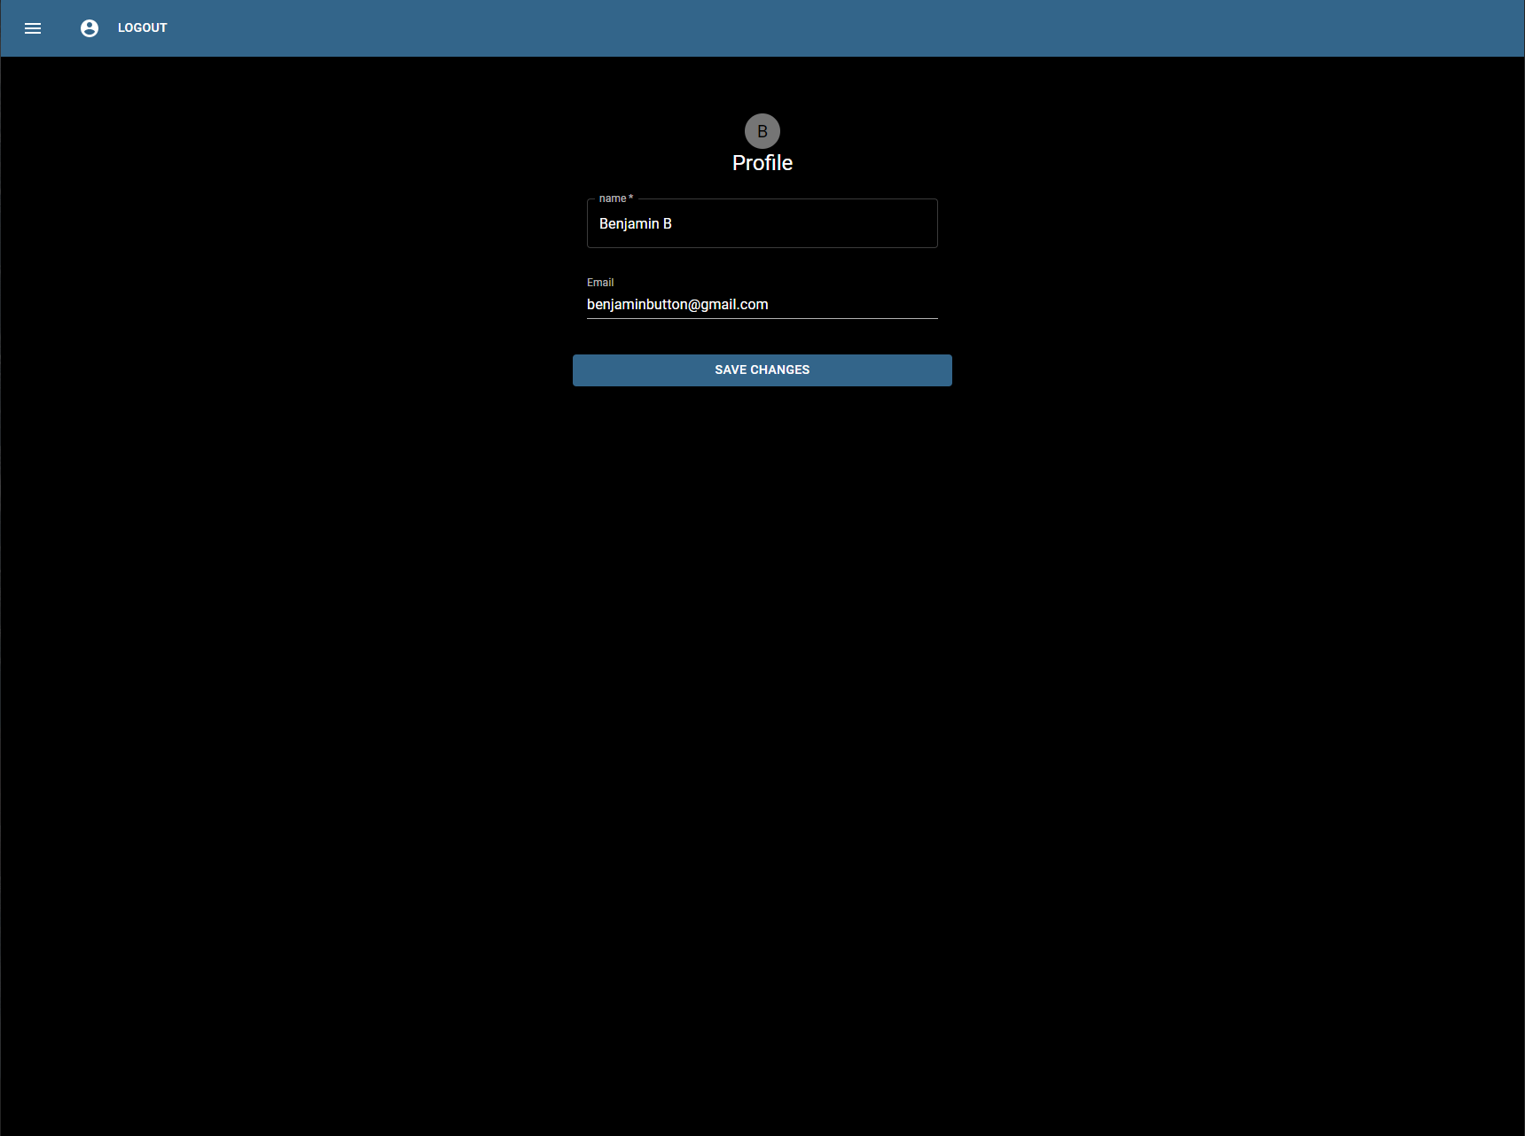Click the LOGOUT option in the top bar
This screenshot has height=1136, width=1525.
tap(141, 27)
